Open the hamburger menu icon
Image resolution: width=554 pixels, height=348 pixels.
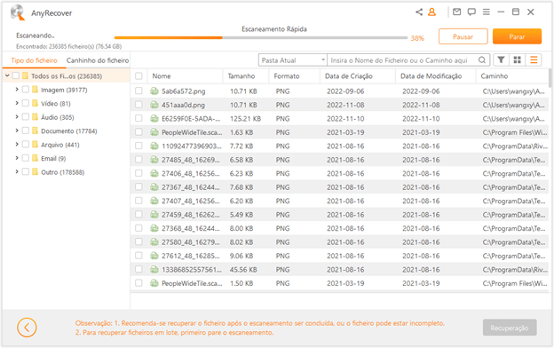pos(487,12)
